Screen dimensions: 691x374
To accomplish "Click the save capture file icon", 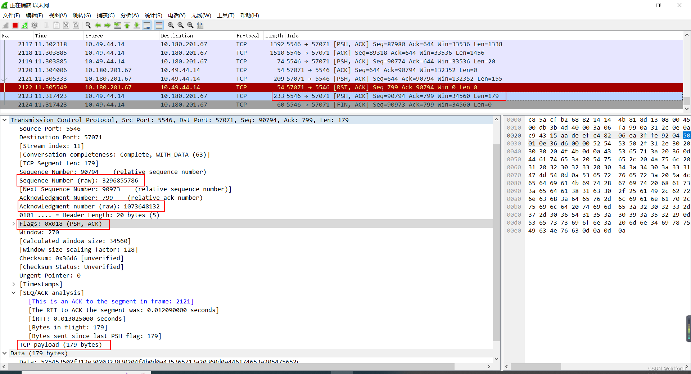I will 57,25.
